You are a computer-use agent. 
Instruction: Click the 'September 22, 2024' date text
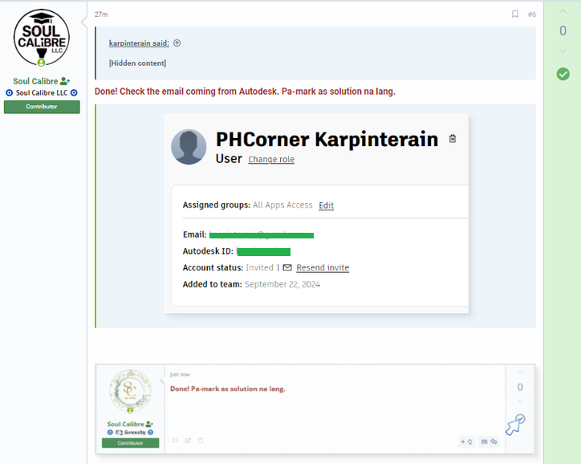282,284
